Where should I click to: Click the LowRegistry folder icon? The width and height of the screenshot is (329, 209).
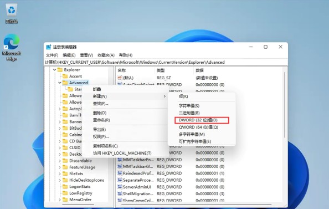pos(65,193)
